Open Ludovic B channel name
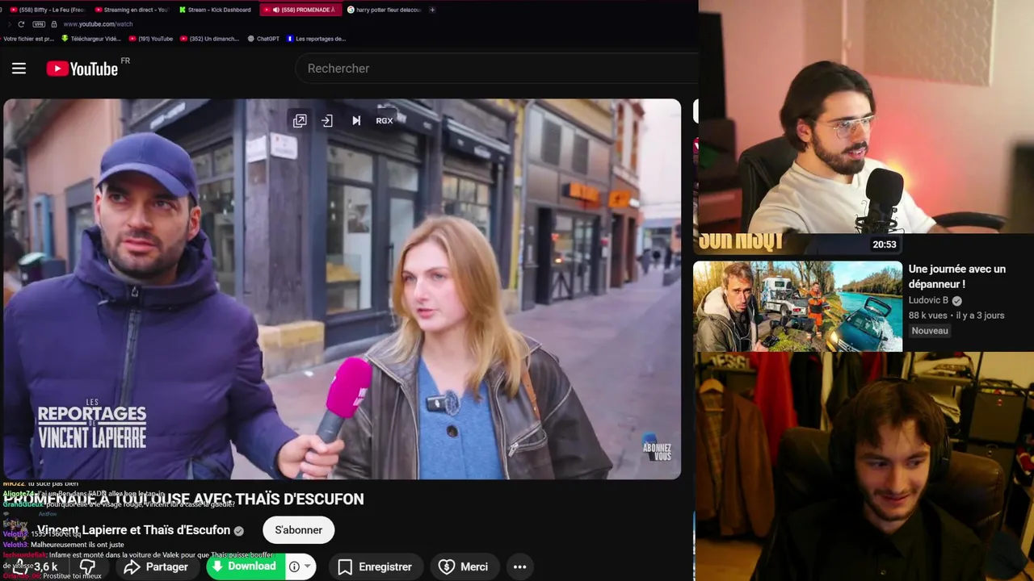This screenshot has height=581, width=1034. coord(928,300)
